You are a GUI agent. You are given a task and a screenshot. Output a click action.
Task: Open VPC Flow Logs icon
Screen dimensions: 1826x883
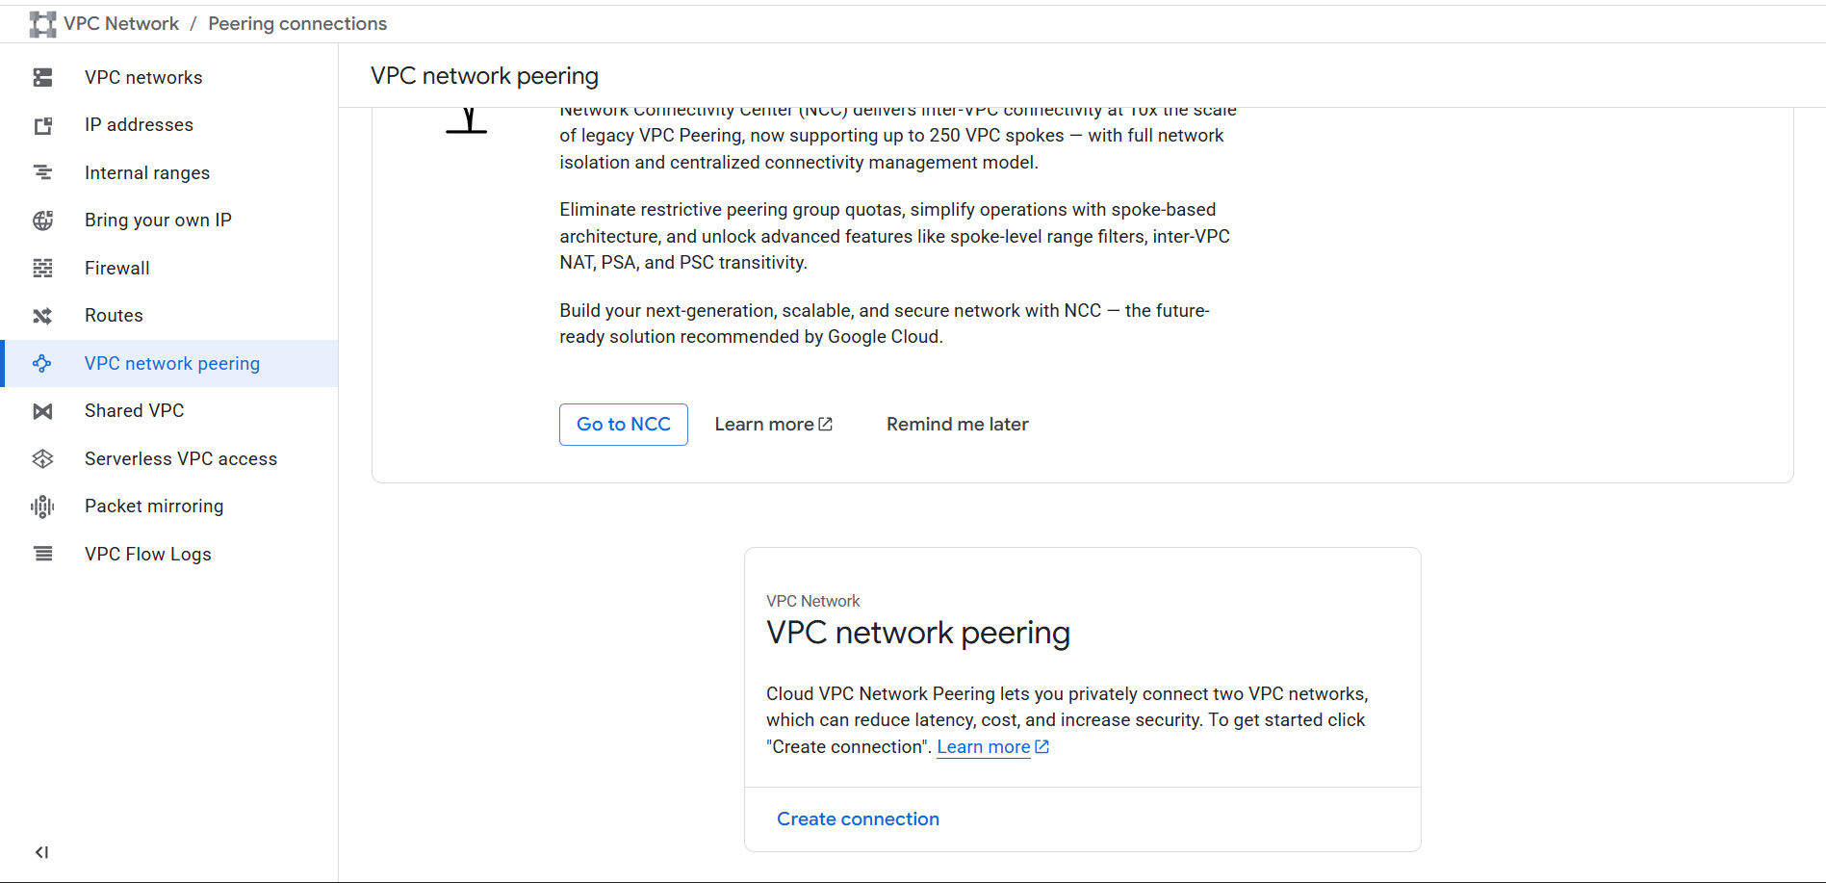42,554
